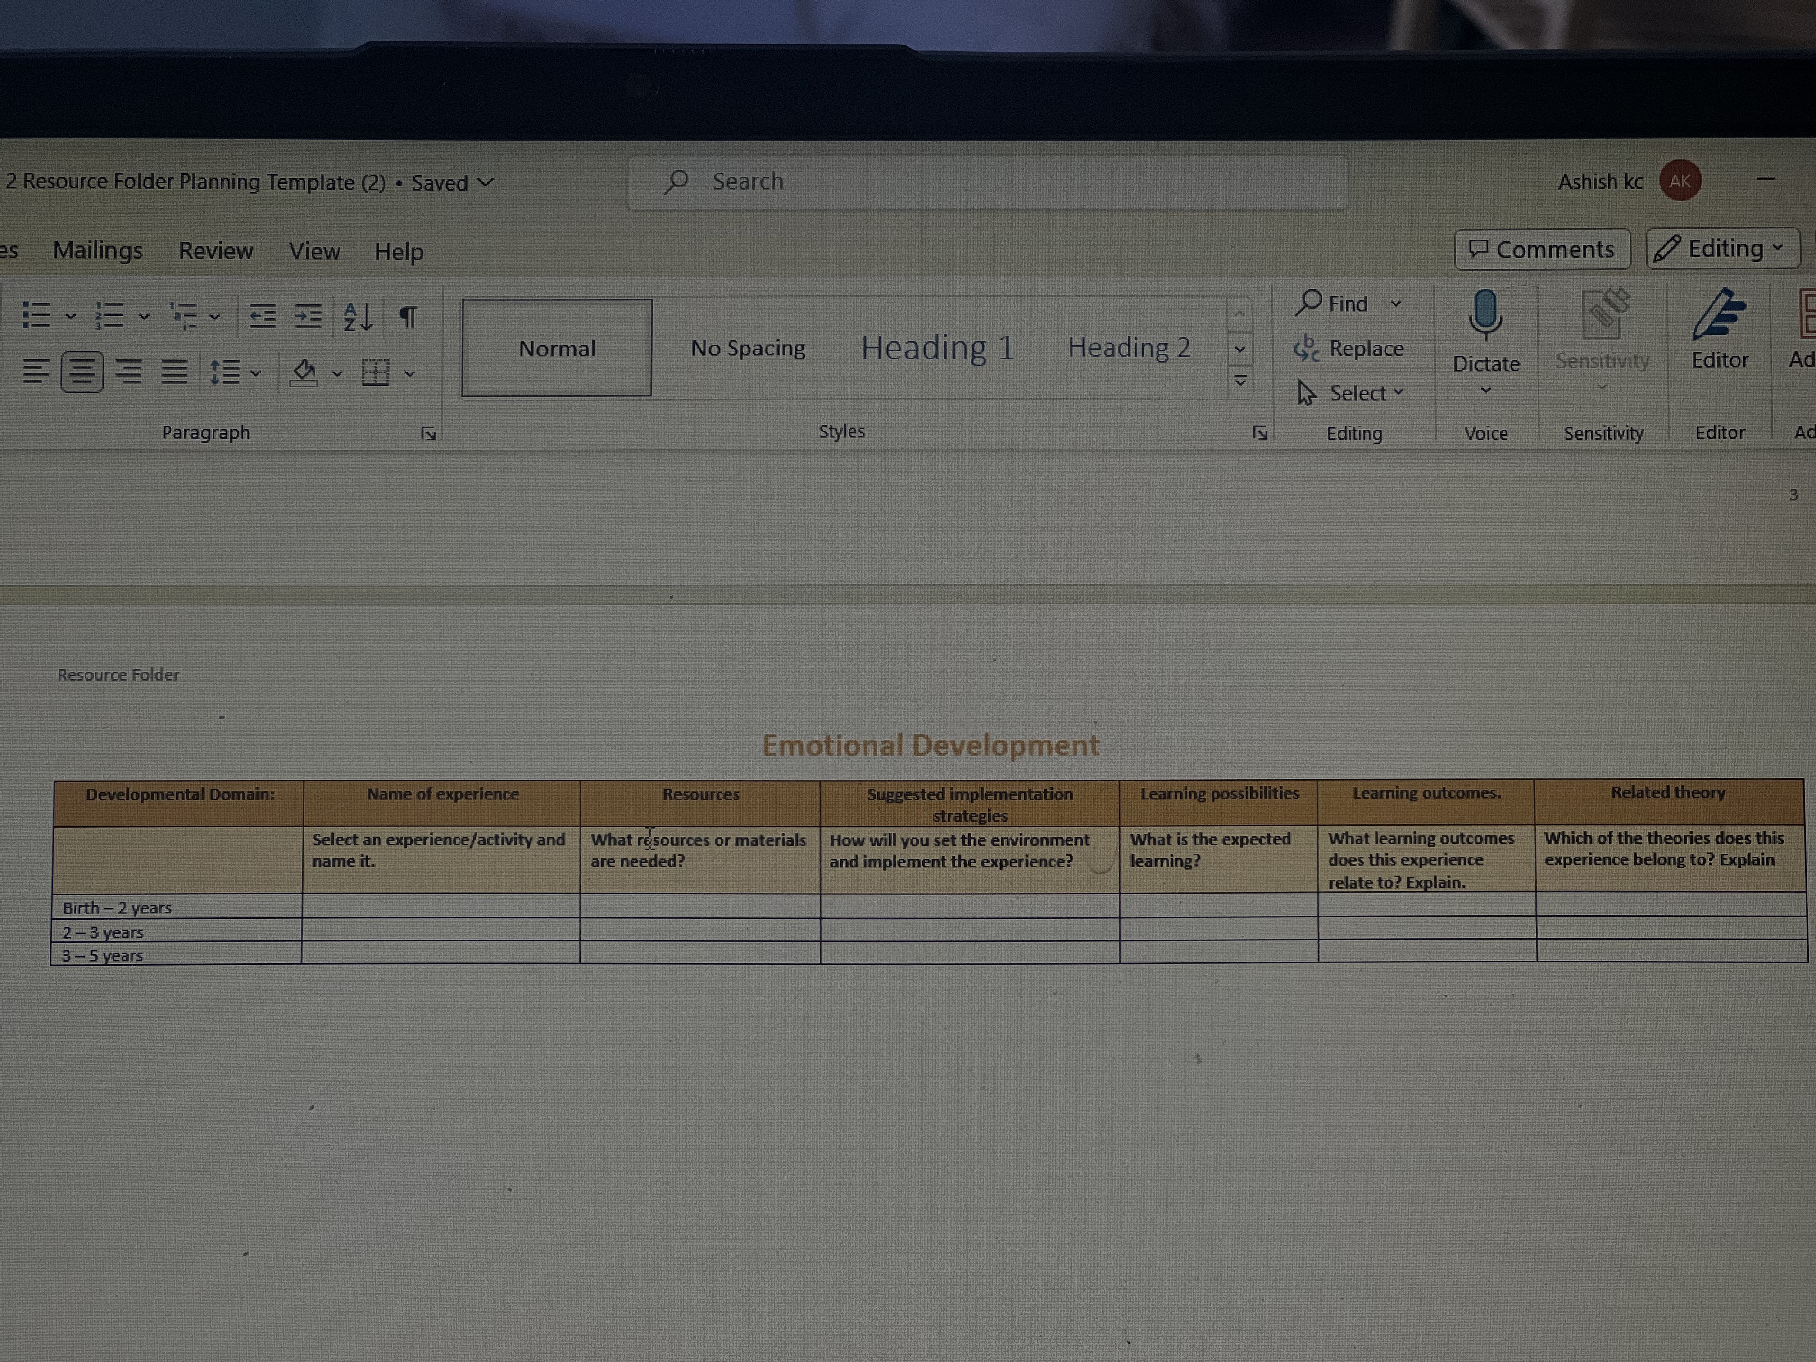Switch to the Review tab
Viewport: 1816px width, 1362px height.
click(x=216, y=250)
